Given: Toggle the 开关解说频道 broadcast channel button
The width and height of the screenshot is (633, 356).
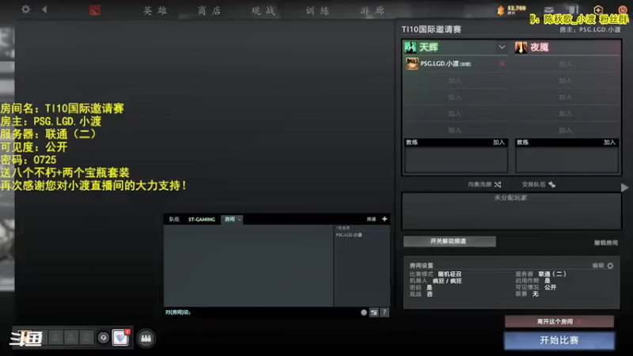Looking at the screenshot, I should click(449, 241).
